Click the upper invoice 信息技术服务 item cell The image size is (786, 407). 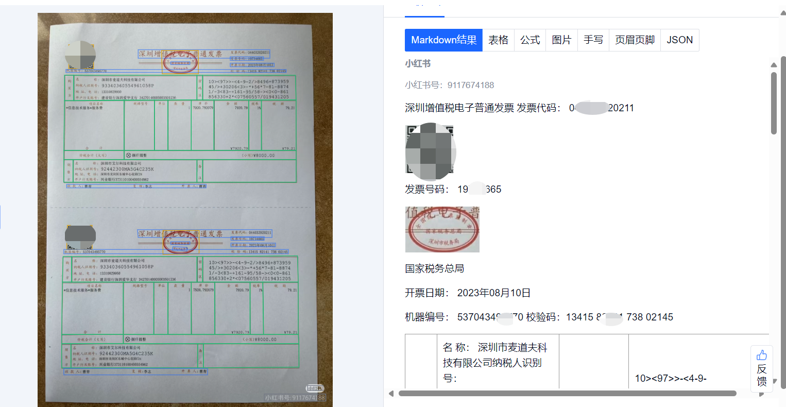click(x=94, y=126)
